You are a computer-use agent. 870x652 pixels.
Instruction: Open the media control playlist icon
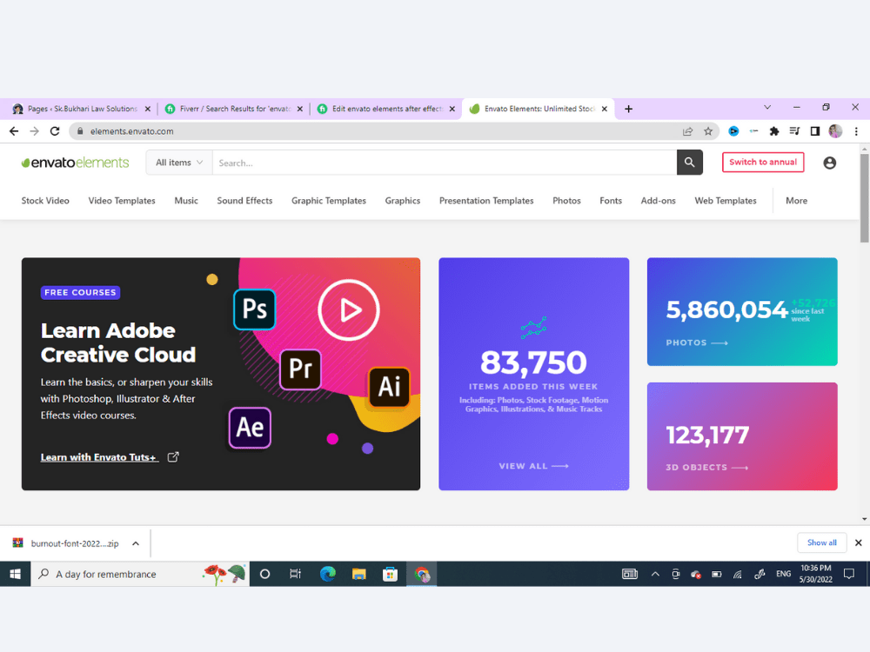pyautogui.click(x=794, y=131)
